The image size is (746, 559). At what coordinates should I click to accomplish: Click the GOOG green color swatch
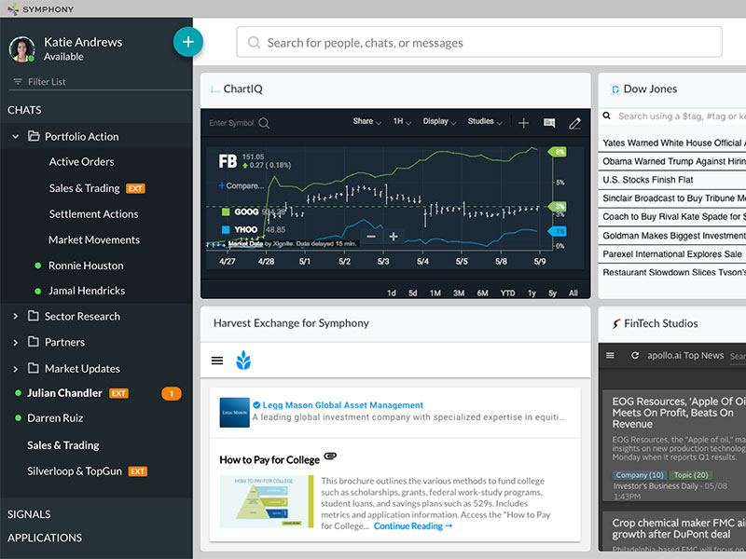coord(227,212)
